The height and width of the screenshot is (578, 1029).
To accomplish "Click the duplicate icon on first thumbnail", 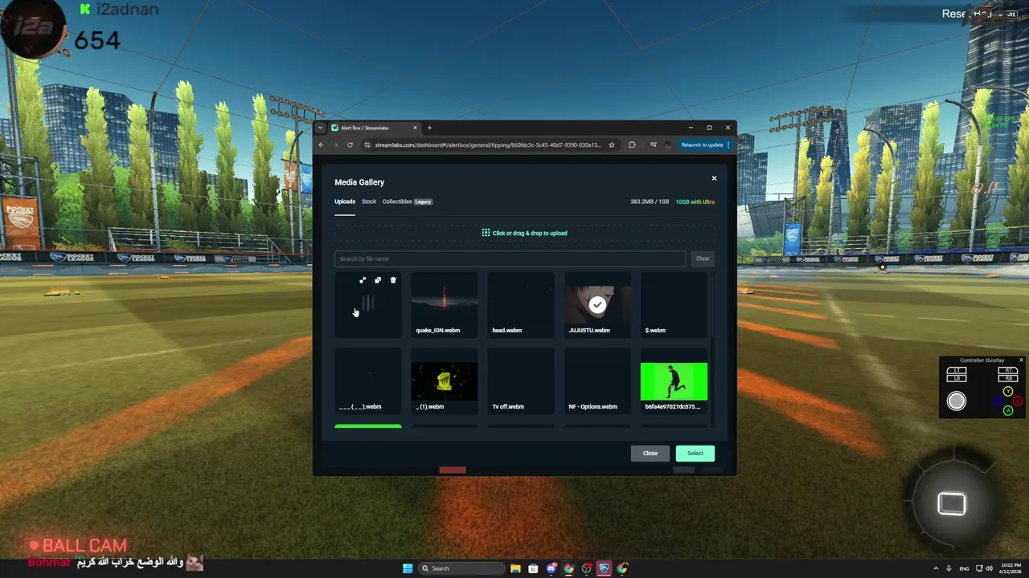I will coord(378,280).
